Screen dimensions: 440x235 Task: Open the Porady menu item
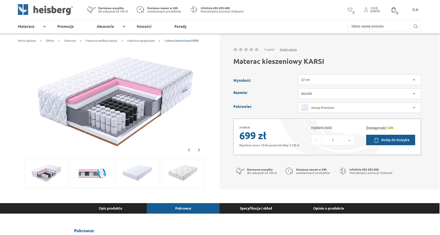pyautogui.click(x=180, y=27)
